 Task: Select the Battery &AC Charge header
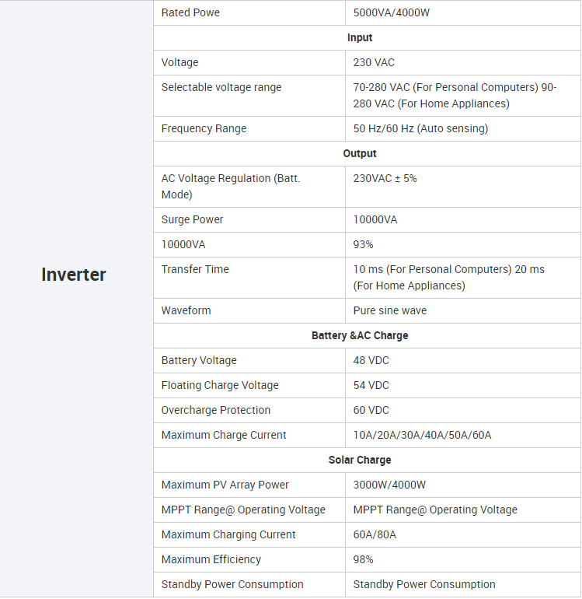pos(360,335)
